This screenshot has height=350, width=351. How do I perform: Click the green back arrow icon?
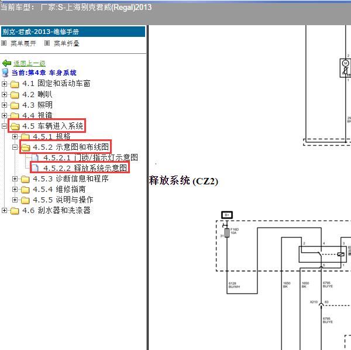[6, 63]
